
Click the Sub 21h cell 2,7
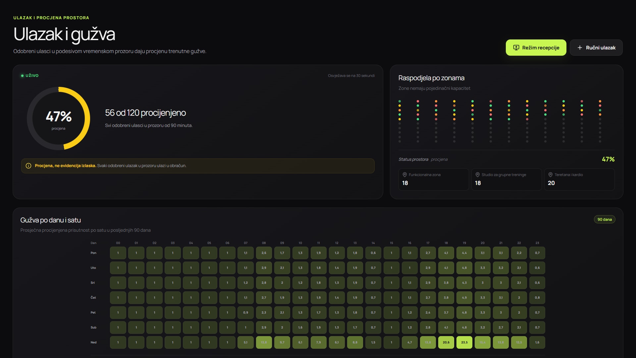501,328
